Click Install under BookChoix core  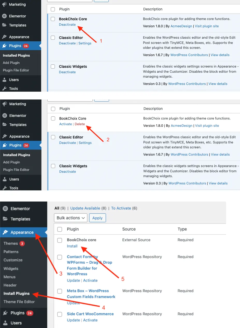click(72, 246)
